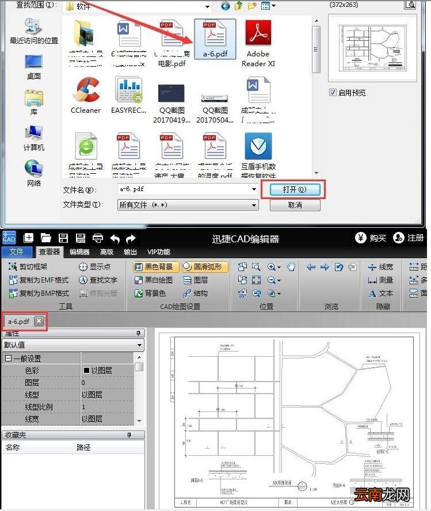Viewport: 431px width, 511px height.
Task: Click the 取消 button in the file dialog
Action: point(295,205)
